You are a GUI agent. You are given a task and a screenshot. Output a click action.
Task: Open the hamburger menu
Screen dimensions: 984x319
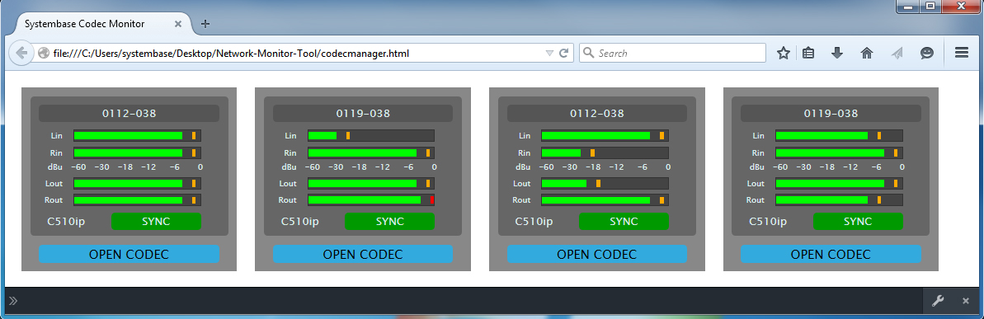click(x=962, y=53)
